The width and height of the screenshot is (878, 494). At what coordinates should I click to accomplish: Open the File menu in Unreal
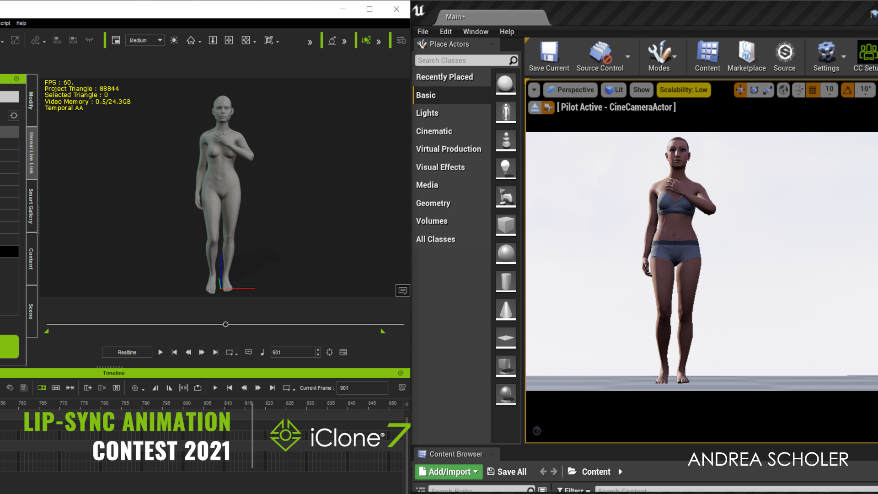click(423, 32)
